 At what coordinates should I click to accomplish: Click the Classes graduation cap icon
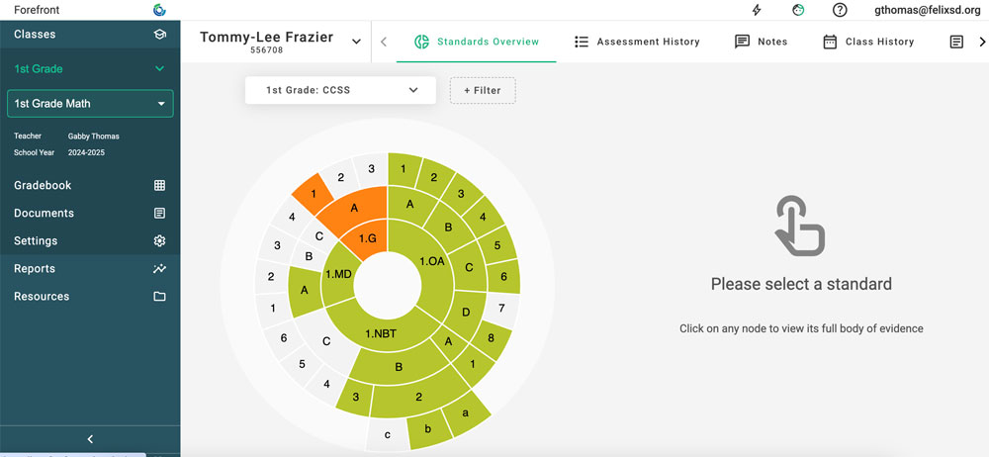159,35
